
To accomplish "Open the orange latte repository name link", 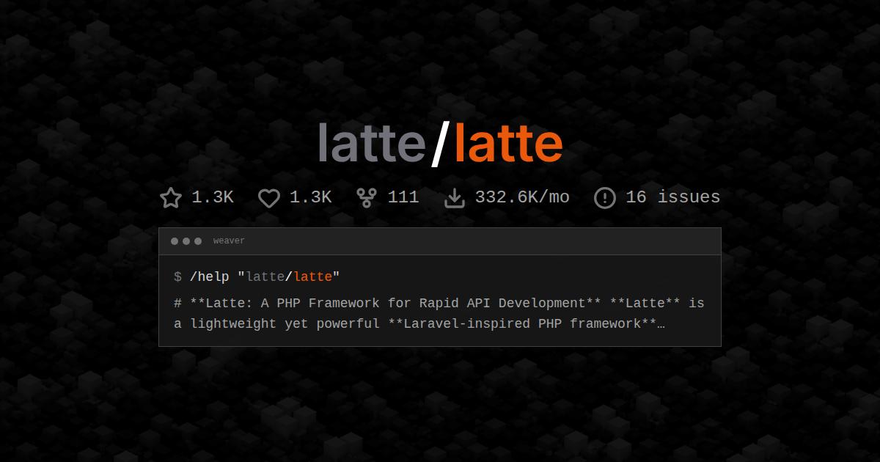I will click(x=507, y=143).
